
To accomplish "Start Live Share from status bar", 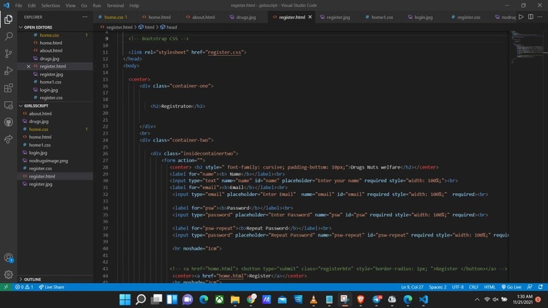I will (x=52, y=287).
